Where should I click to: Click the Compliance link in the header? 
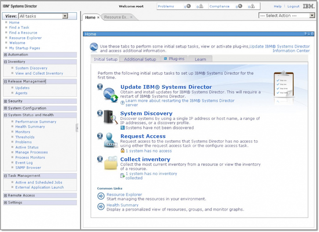(x=219, y=6)
